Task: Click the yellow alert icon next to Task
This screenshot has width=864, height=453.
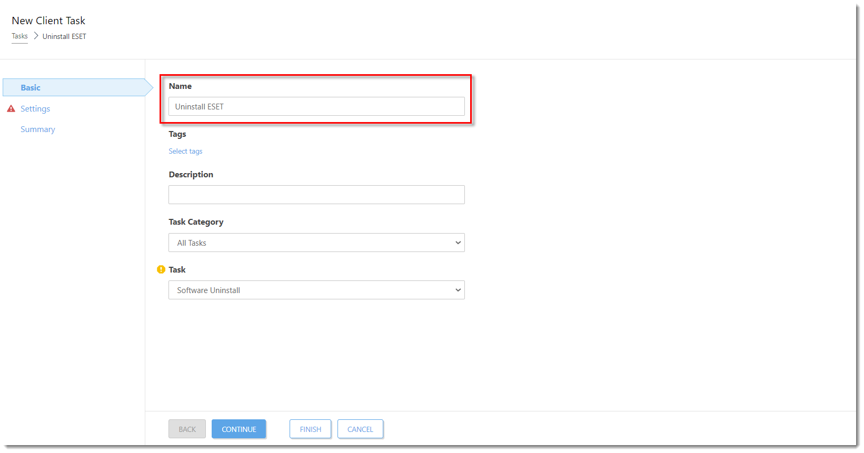Action: point(161,269)
